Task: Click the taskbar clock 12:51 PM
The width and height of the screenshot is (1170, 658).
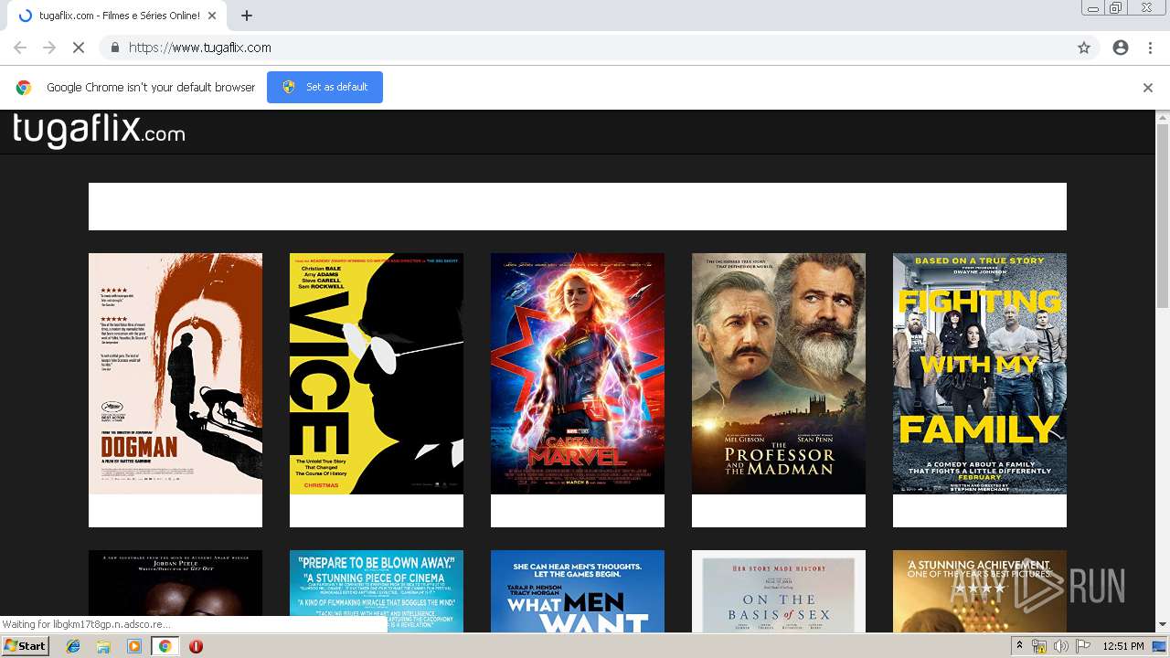Action: pyautogui.click(x=1123, y=646)
